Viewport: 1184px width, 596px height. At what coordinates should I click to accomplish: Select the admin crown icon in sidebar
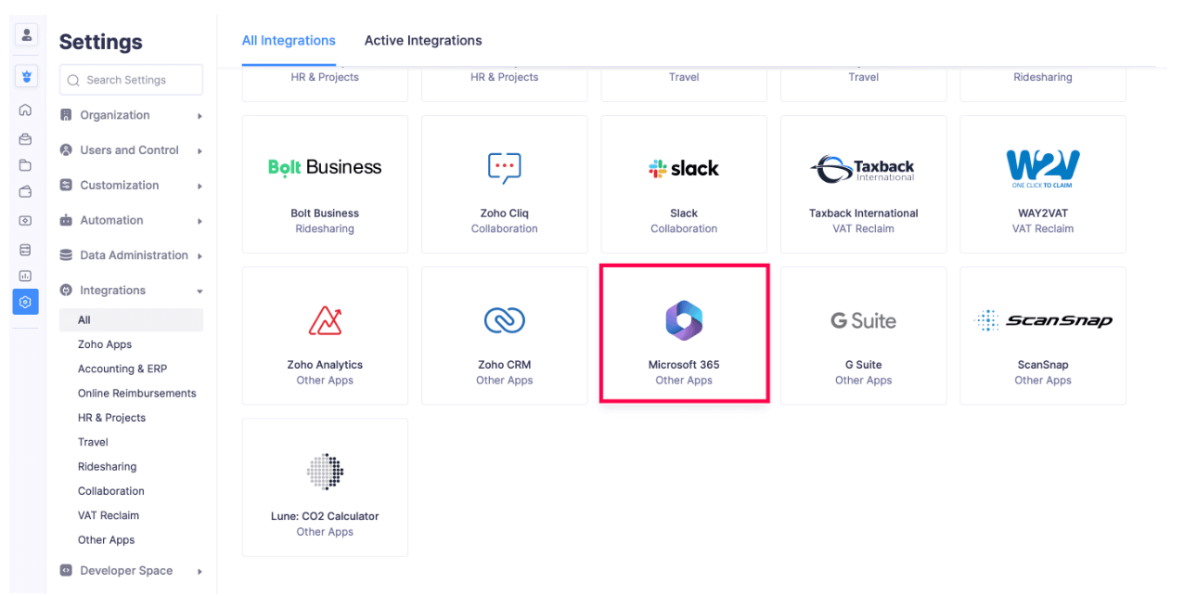coord(26,75)
